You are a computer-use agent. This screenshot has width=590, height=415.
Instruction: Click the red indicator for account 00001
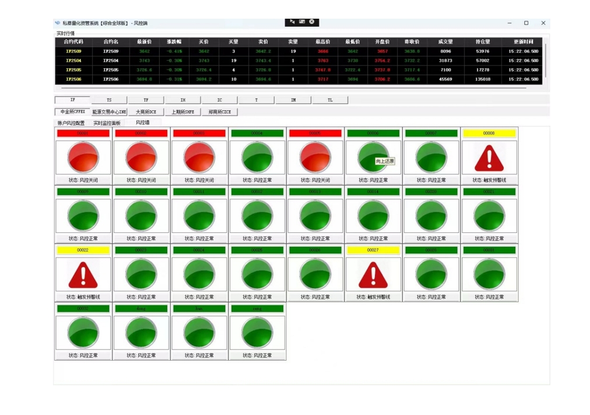pos(83,158)
